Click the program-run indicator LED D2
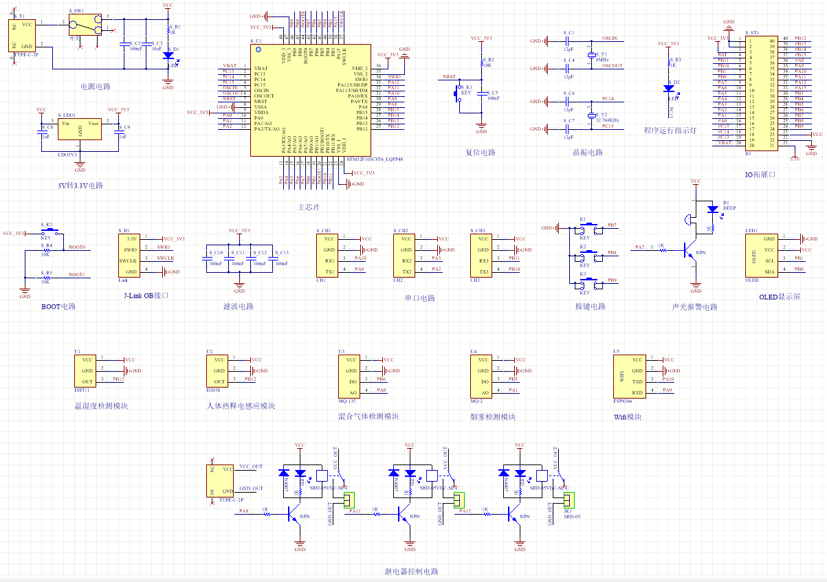Image resolution: width=827 pixels, height=582 pixels. 668,87
